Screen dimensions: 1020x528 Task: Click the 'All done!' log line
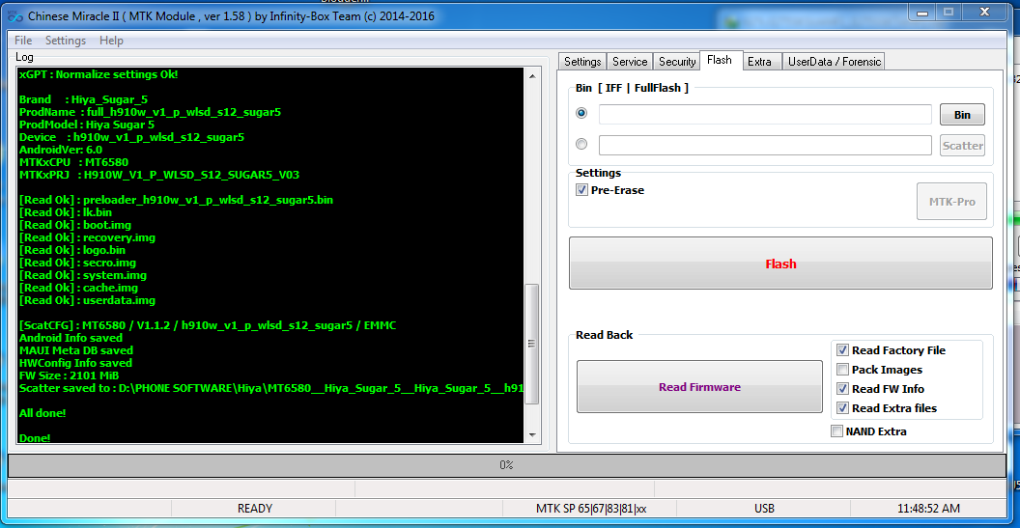pos(42,413)
